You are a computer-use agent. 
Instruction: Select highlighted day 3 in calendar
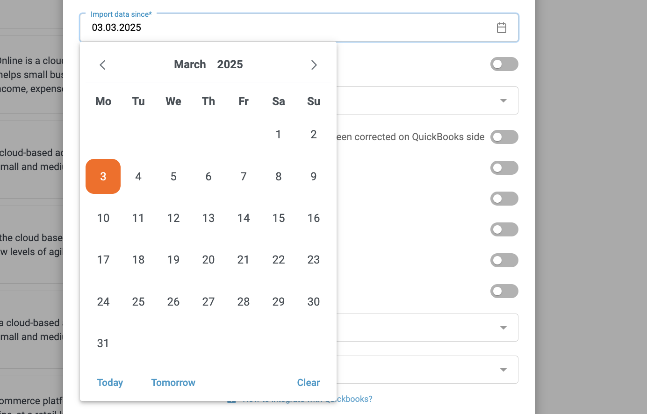pos(103,177)
